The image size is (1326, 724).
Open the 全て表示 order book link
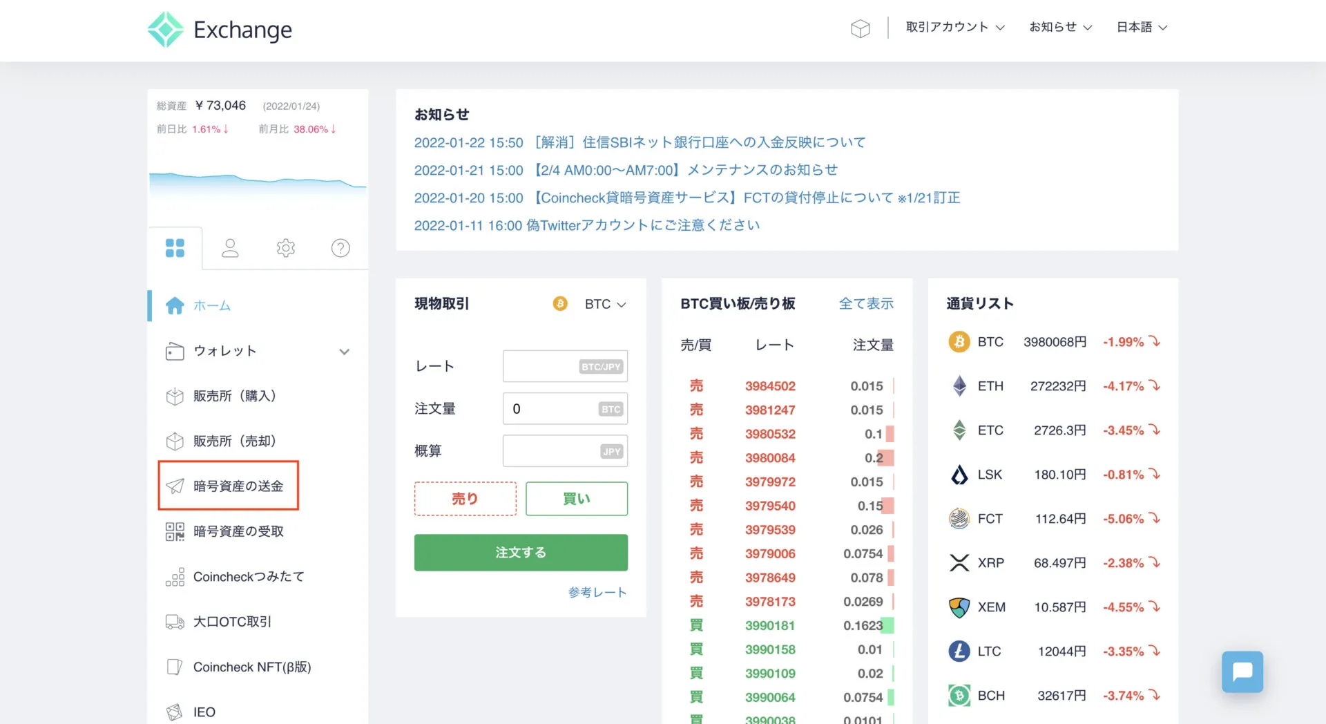(x=867, y=303)
